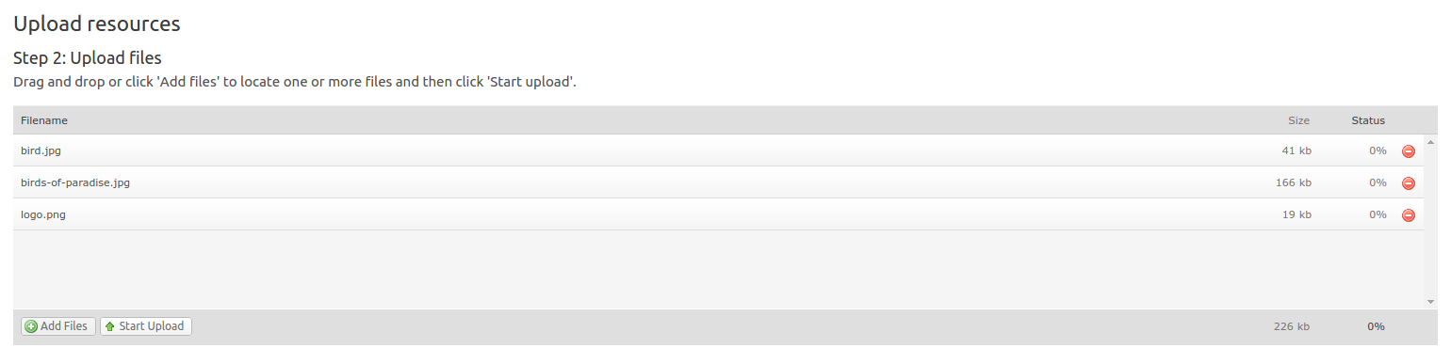Click the total 226 kb size in footer
This screenshot has width=1451, height=364.
tap(1292, 326)
